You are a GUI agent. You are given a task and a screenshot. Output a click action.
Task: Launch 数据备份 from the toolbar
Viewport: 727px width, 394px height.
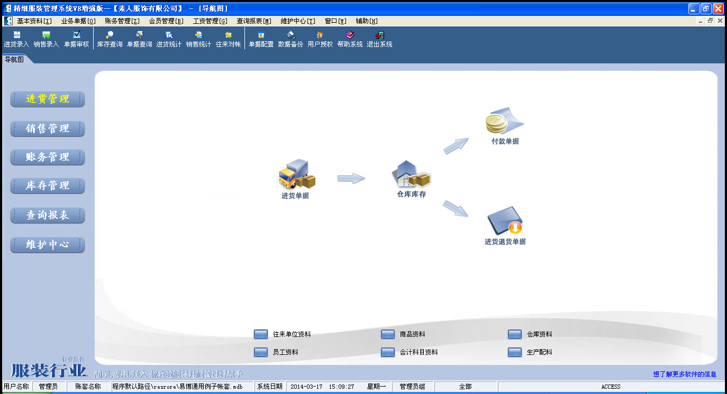click(290, 39)
